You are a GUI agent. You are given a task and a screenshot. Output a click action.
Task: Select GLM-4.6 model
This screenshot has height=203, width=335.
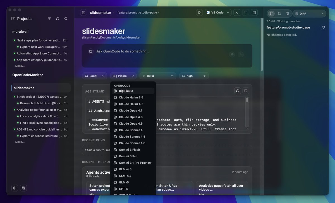pyautogui.click(x=133, y=169)
